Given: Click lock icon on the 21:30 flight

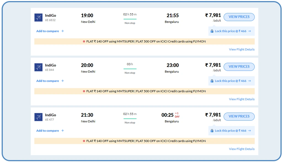Looking at the screenshot, I should [x=212, y=131].
